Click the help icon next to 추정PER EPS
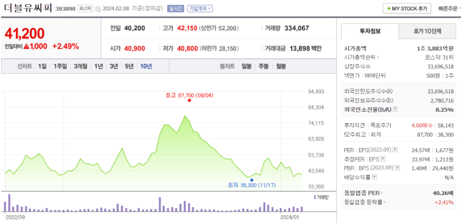This screenshot has width=461, height=223. 382,159
